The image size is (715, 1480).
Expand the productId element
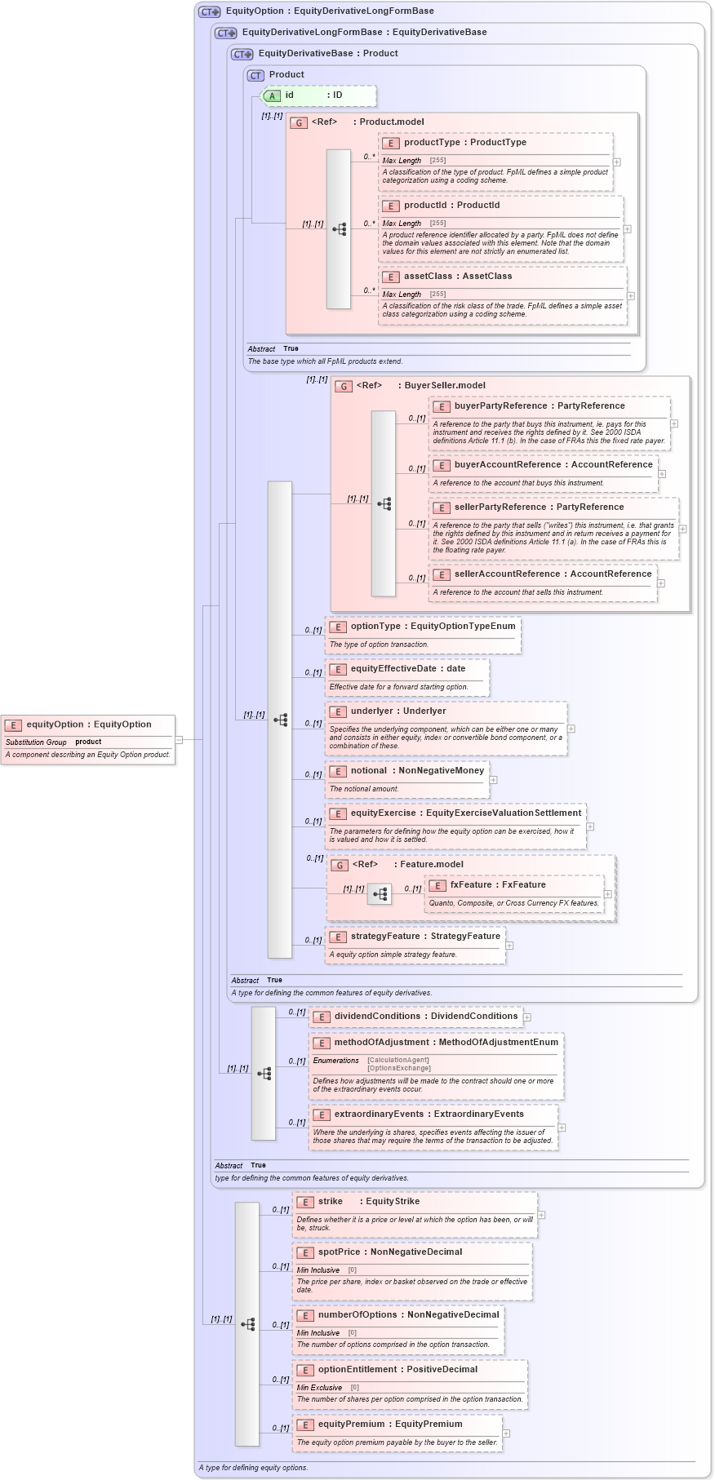click(x=628, y=229)
